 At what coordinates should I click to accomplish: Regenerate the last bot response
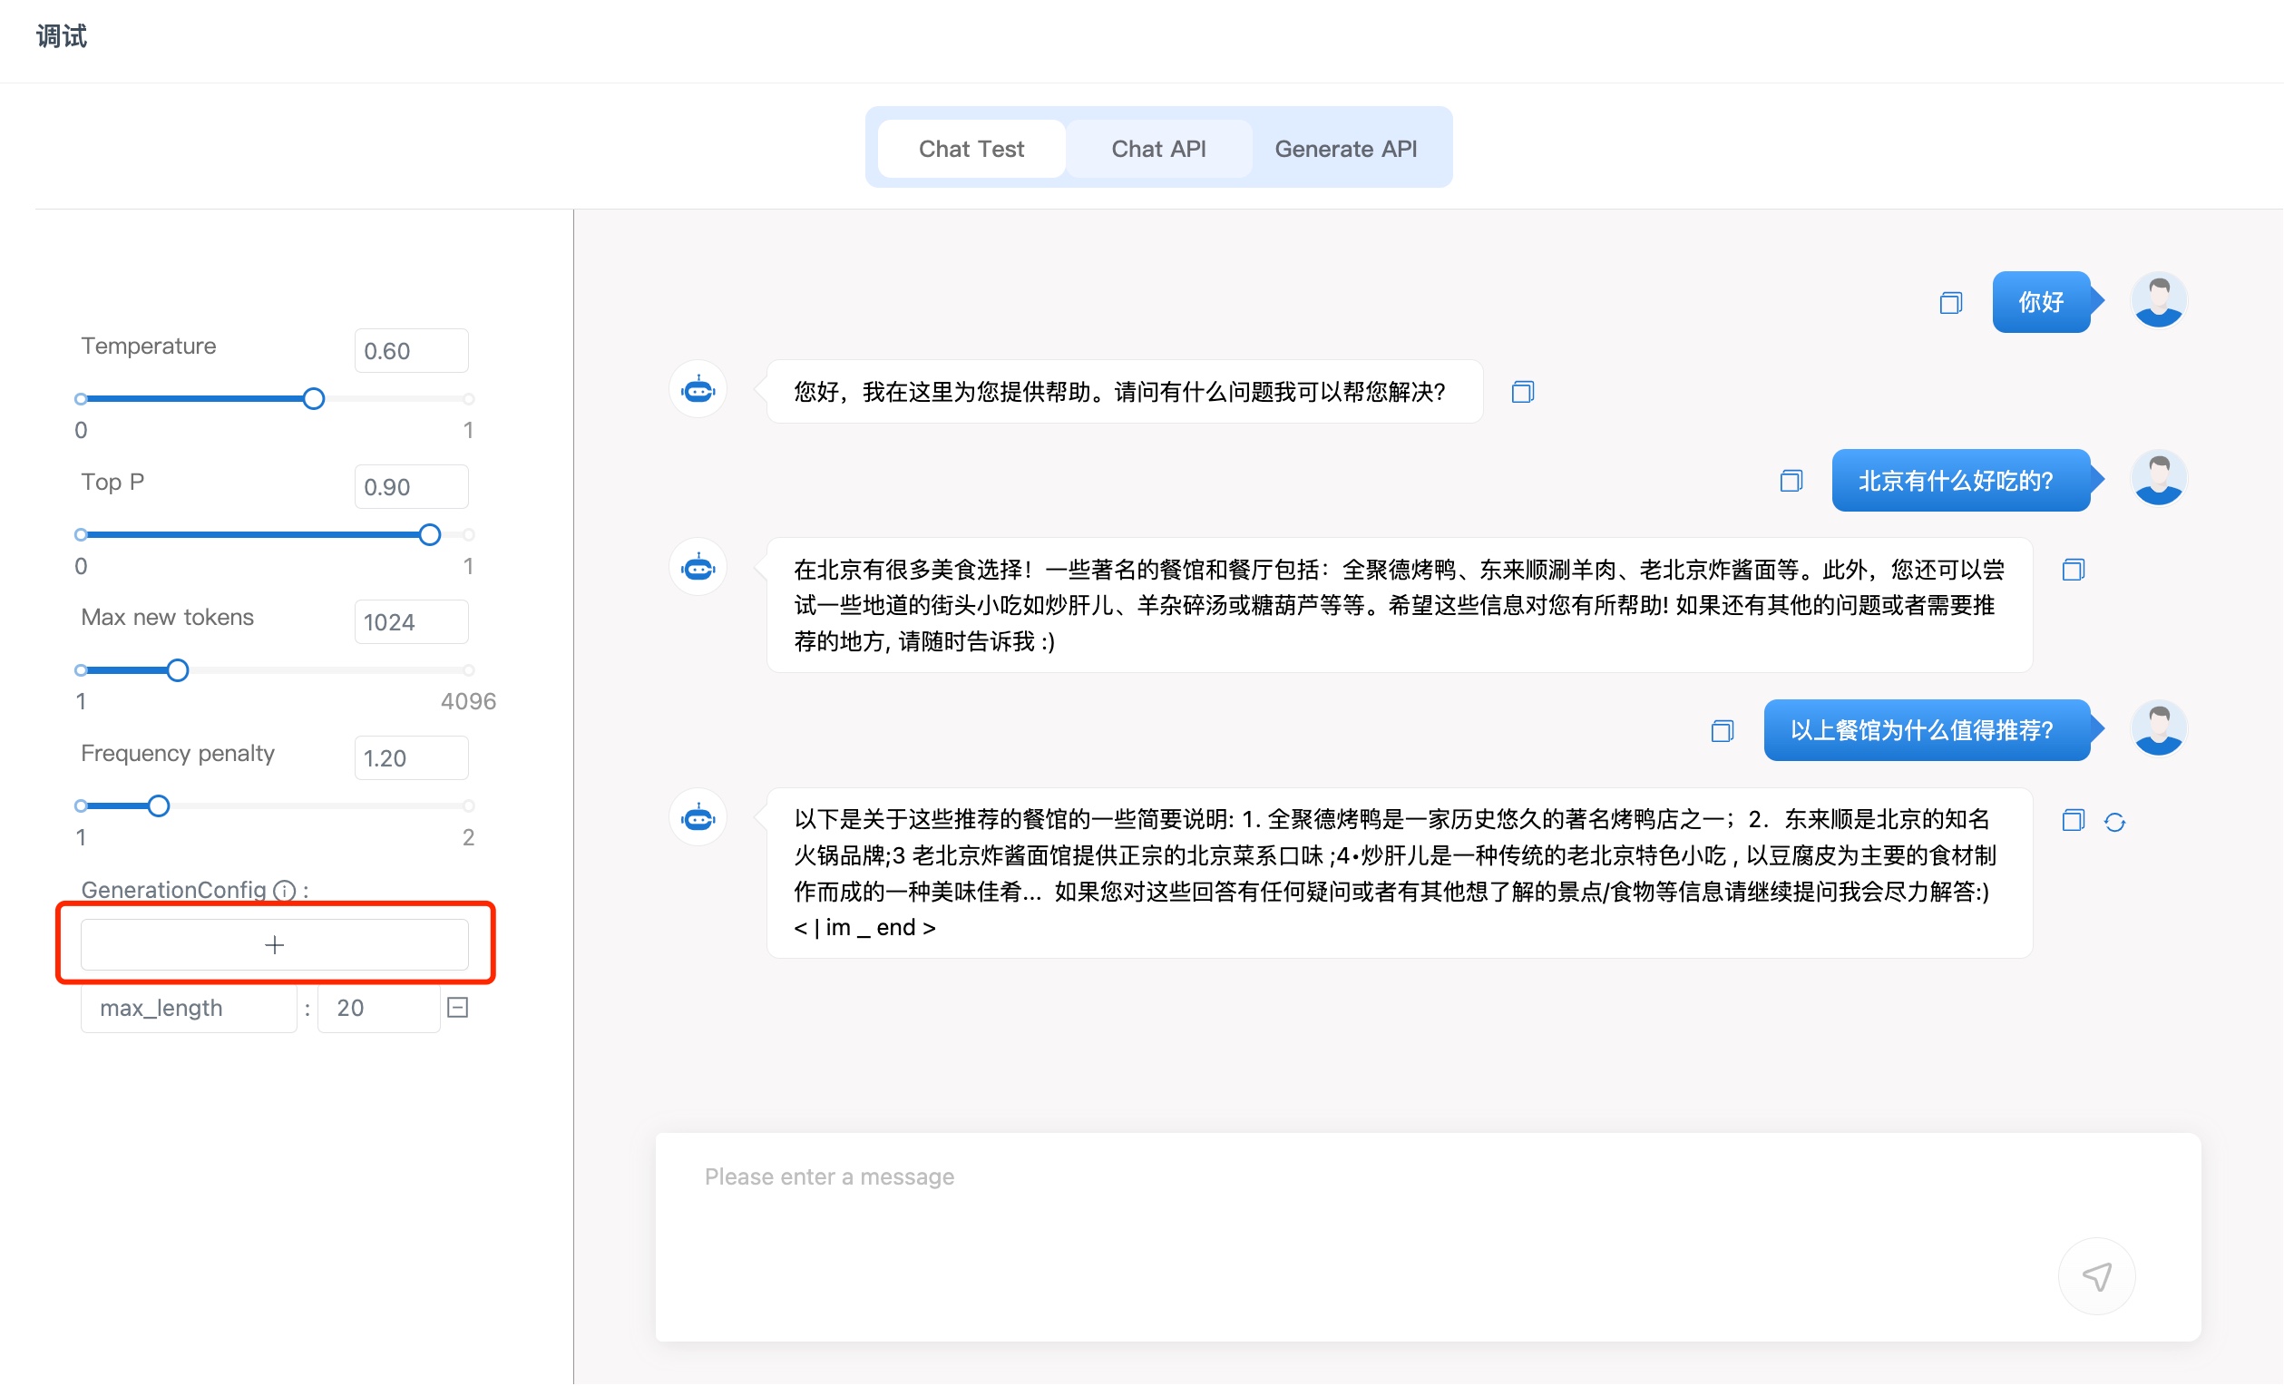2114,823
